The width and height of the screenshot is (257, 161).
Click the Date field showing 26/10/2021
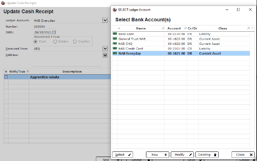[43, 32]
